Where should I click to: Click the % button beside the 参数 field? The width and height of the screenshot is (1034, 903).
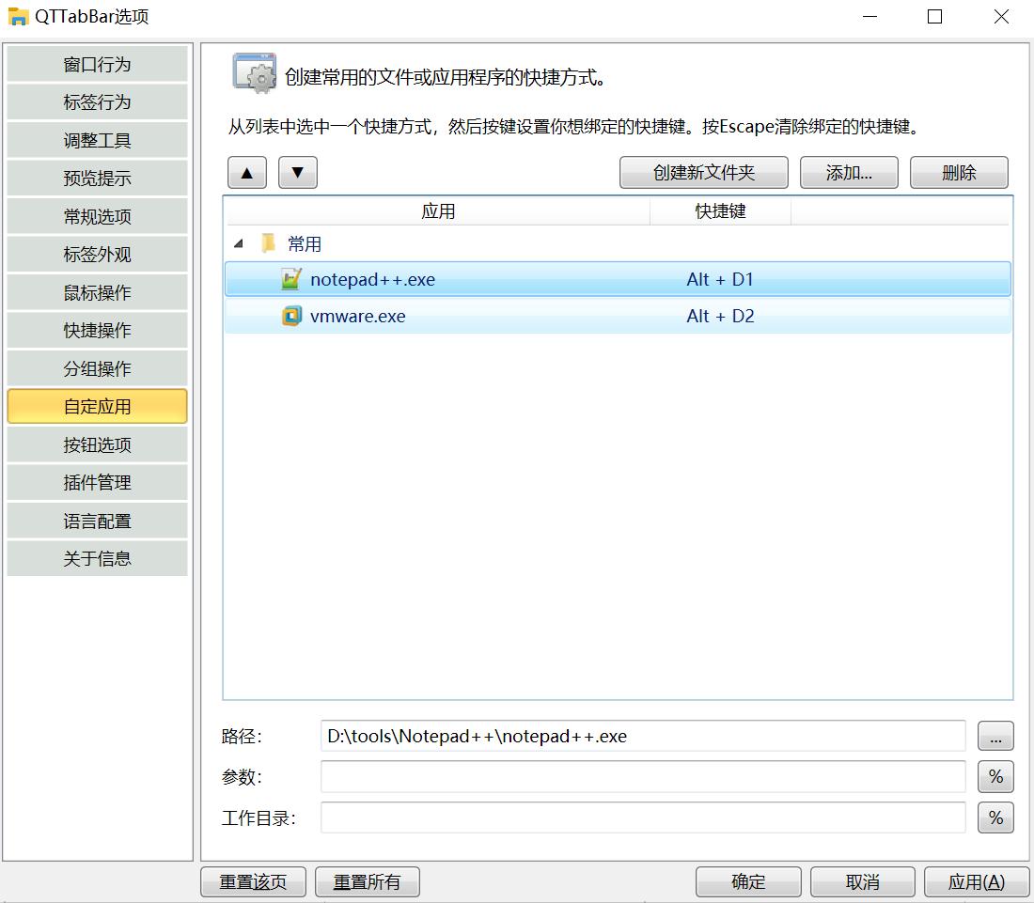995,776
